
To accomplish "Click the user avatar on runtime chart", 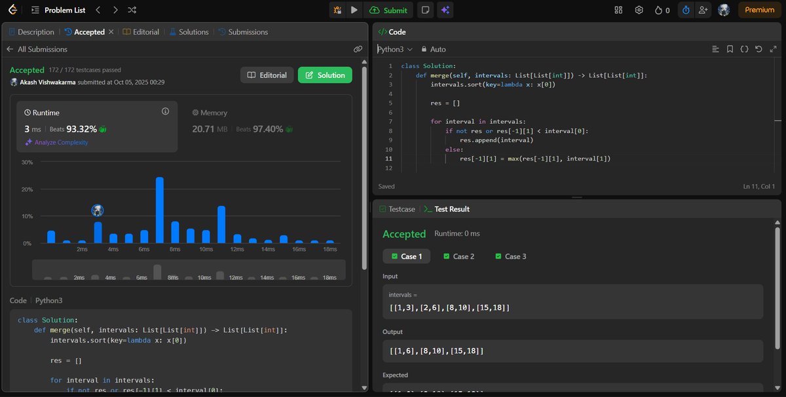I will [x=98, y=210].
